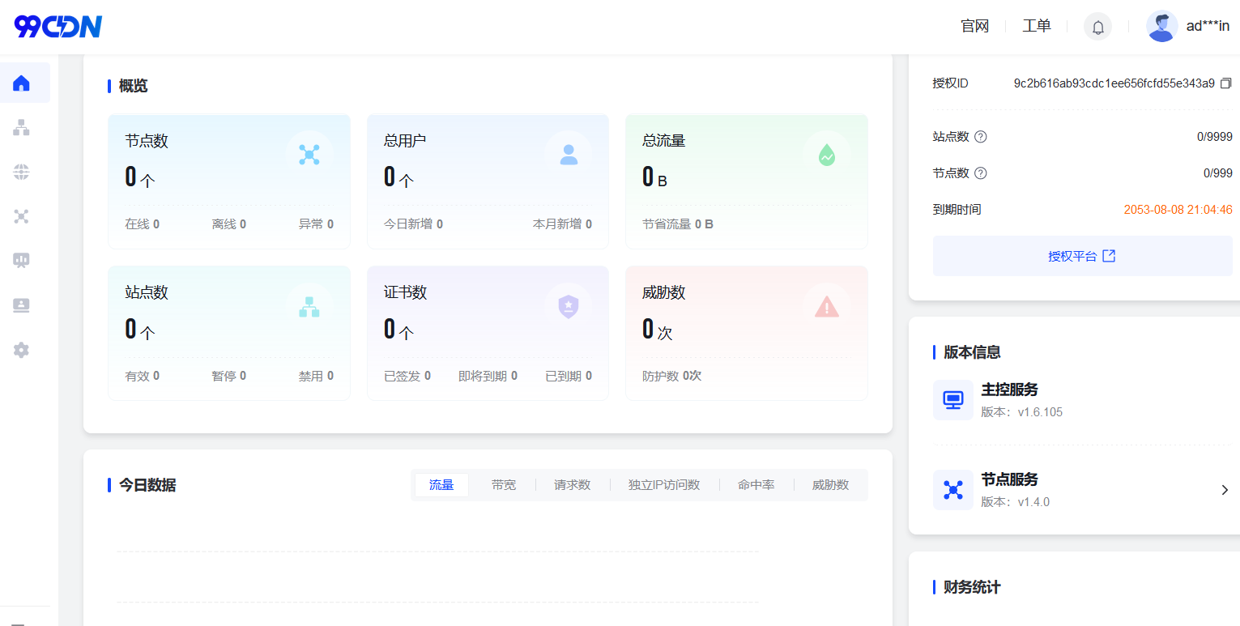
Task: Click the 版本：v1.6.105 text
Action: coord(1022,412)
